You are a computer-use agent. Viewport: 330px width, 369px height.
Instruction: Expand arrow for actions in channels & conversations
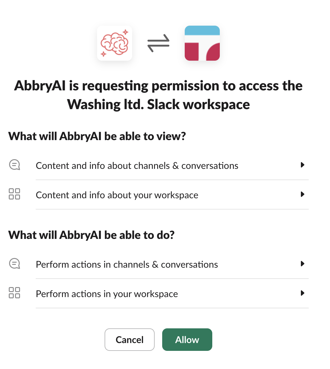coord(303,264)
